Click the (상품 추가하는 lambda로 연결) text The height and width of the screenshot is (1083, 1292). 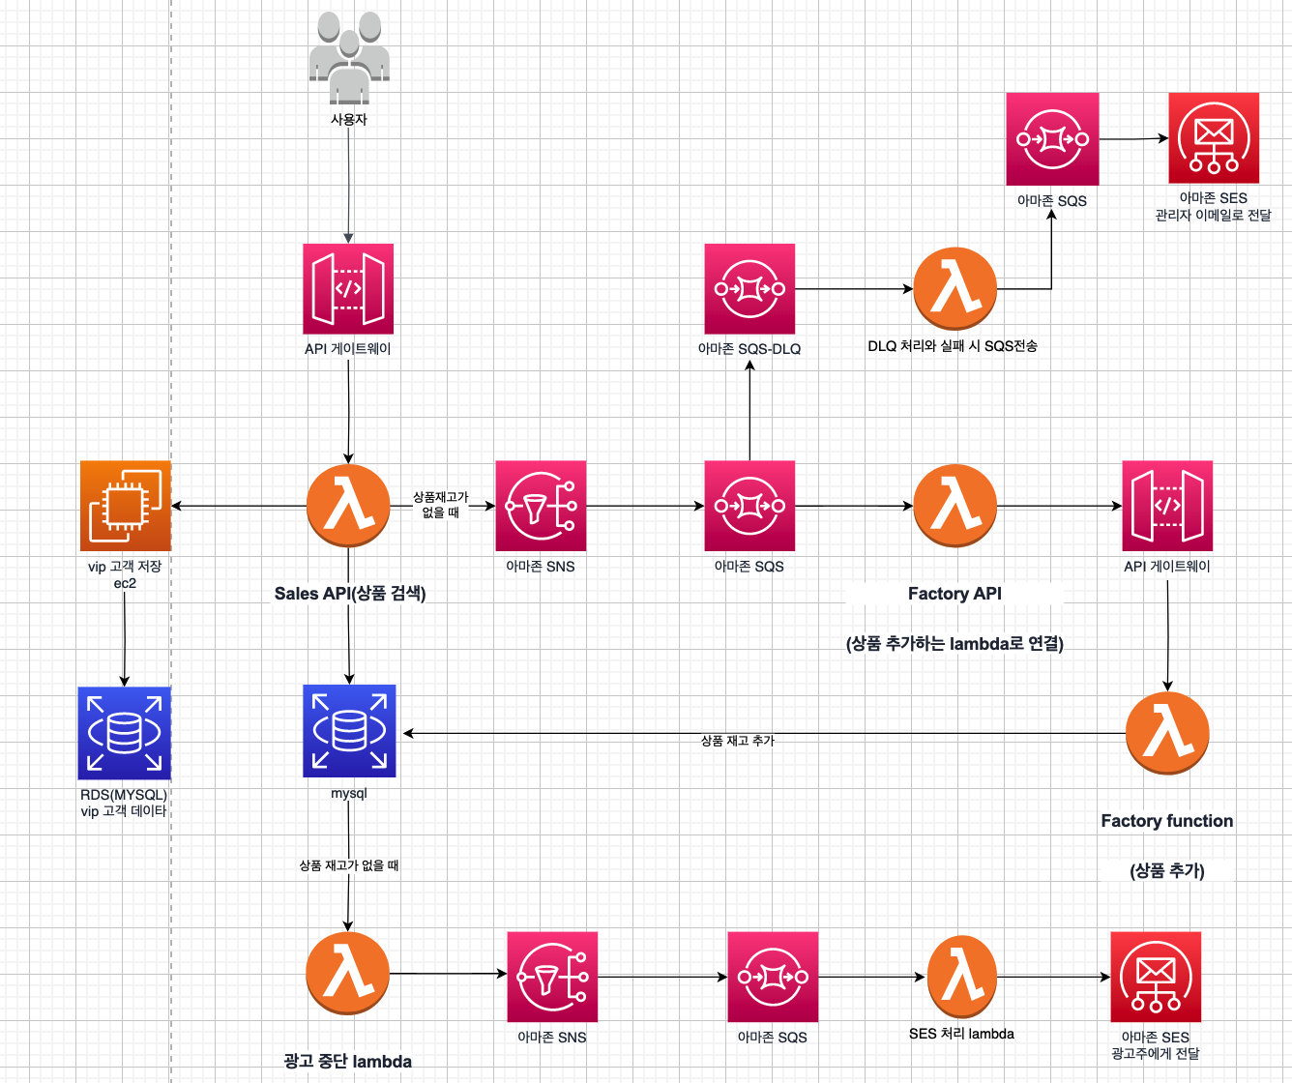click(954, 644)
